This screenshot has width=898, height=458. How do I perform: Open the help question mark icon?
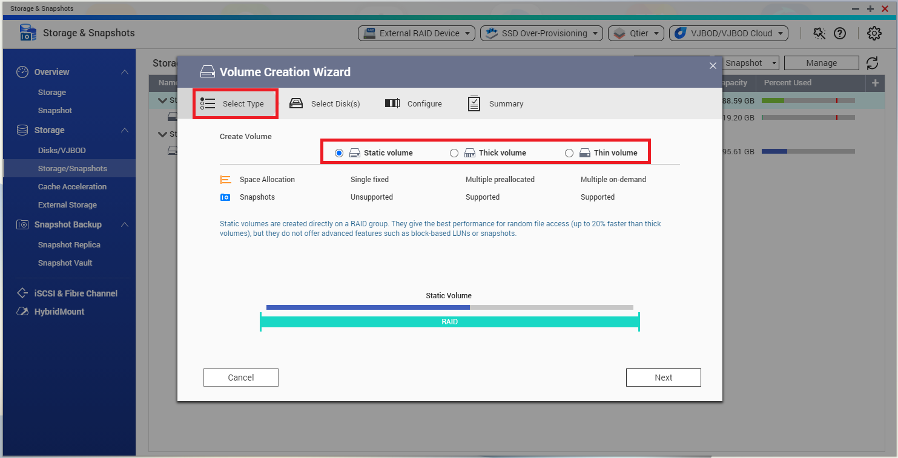[840, 33]
